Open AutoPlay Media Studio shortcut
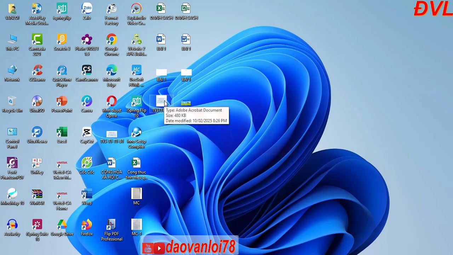Screen dimensions: 453x255 [x=37, y=9]
